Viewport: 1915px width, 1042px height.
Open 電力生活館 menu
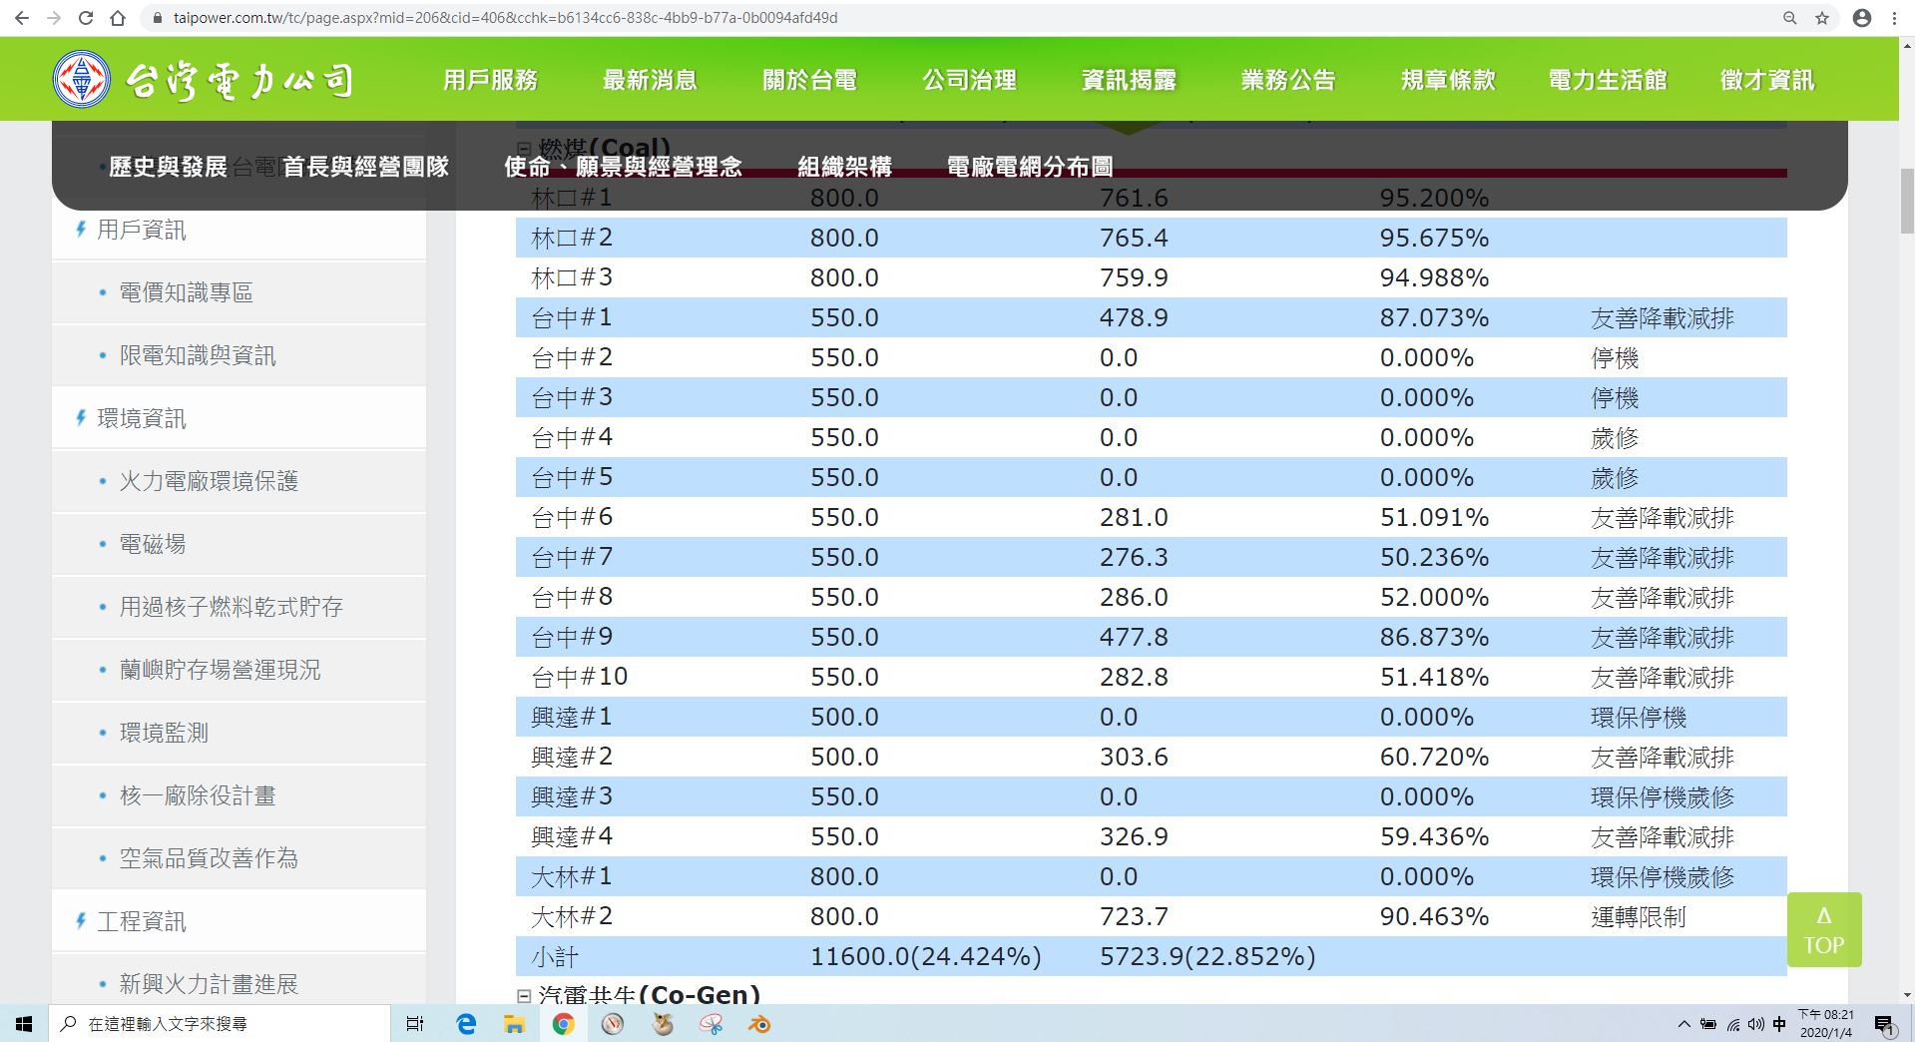click(1608, 80)
